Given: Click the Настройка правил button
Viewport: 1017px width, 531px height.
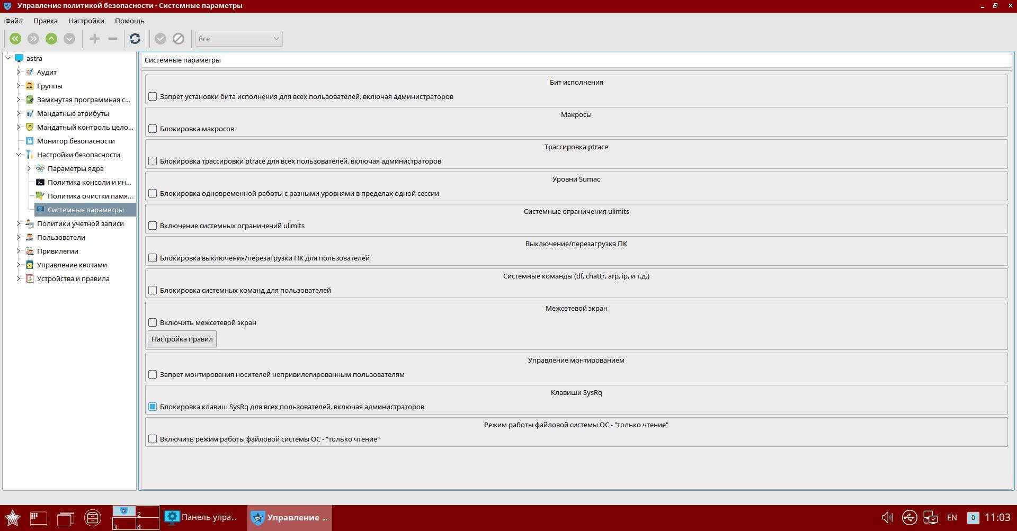Looking at the screenshot, I should [x=182, y=339].
